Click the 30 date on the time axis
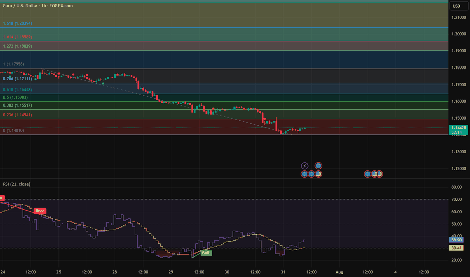The height and width of the screenshot is (277, 470). [x=227, y=272]
